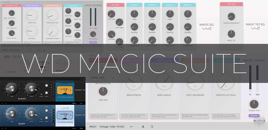Viewport: 268px width, 130px height.
Task: Click the POST-Low Pass knob
Action: pyautogui.click(x=12, y=33)
